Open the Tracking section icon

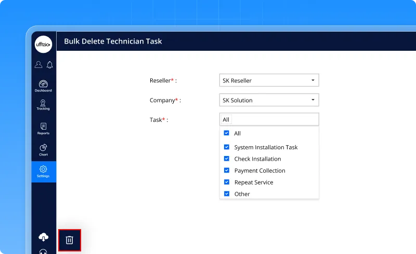click(x=44, y=105)
